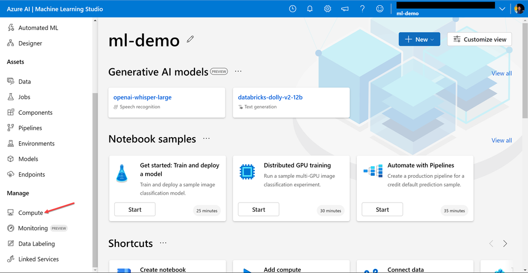Open Automated ML in sidebar

click(x=38, y=28)
